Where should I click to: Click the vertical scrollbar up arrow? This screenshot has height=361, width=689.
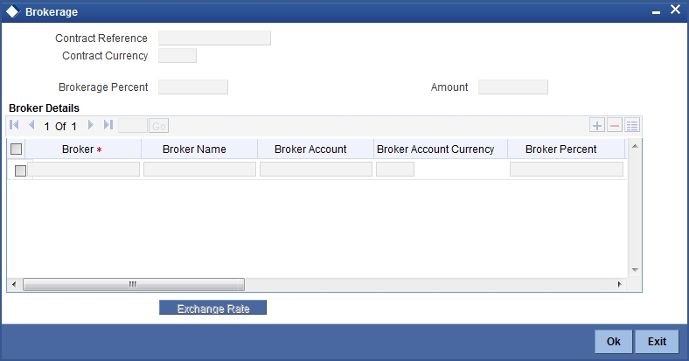coord(635,146)
